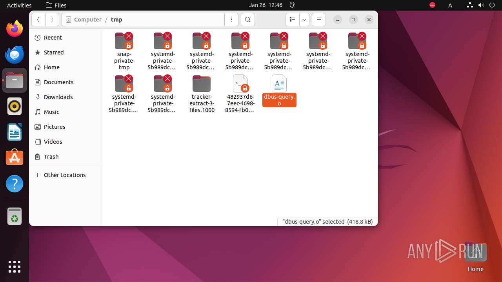Open Trash in the sidebar
Screen dimensions: 502x282
click(66, 157)
